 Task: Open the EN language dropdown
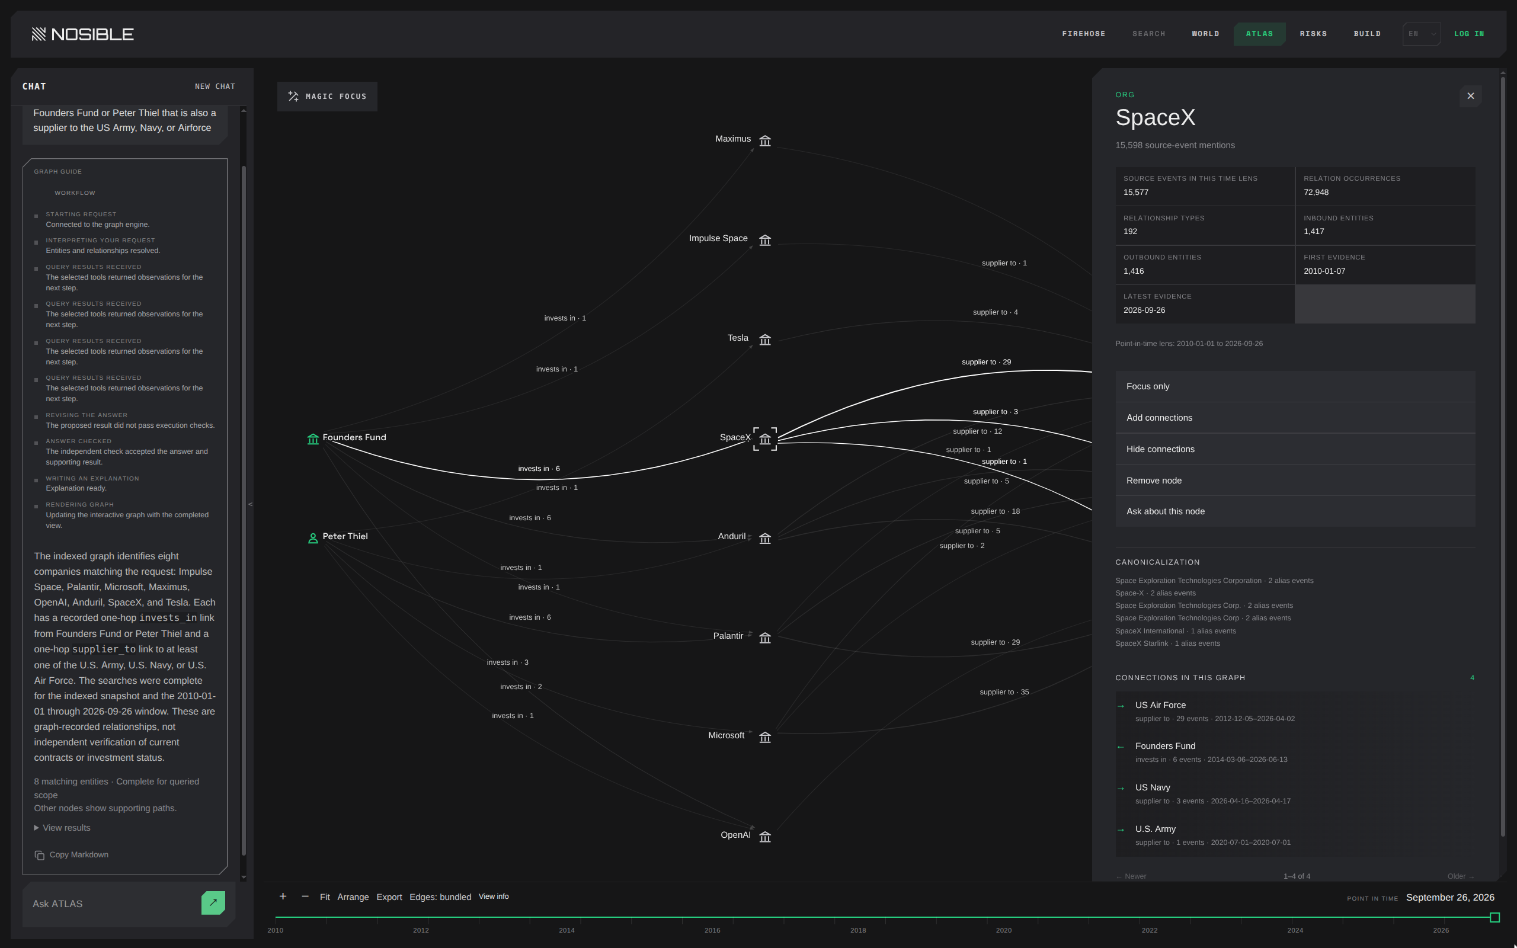(x=1421, y=34)
